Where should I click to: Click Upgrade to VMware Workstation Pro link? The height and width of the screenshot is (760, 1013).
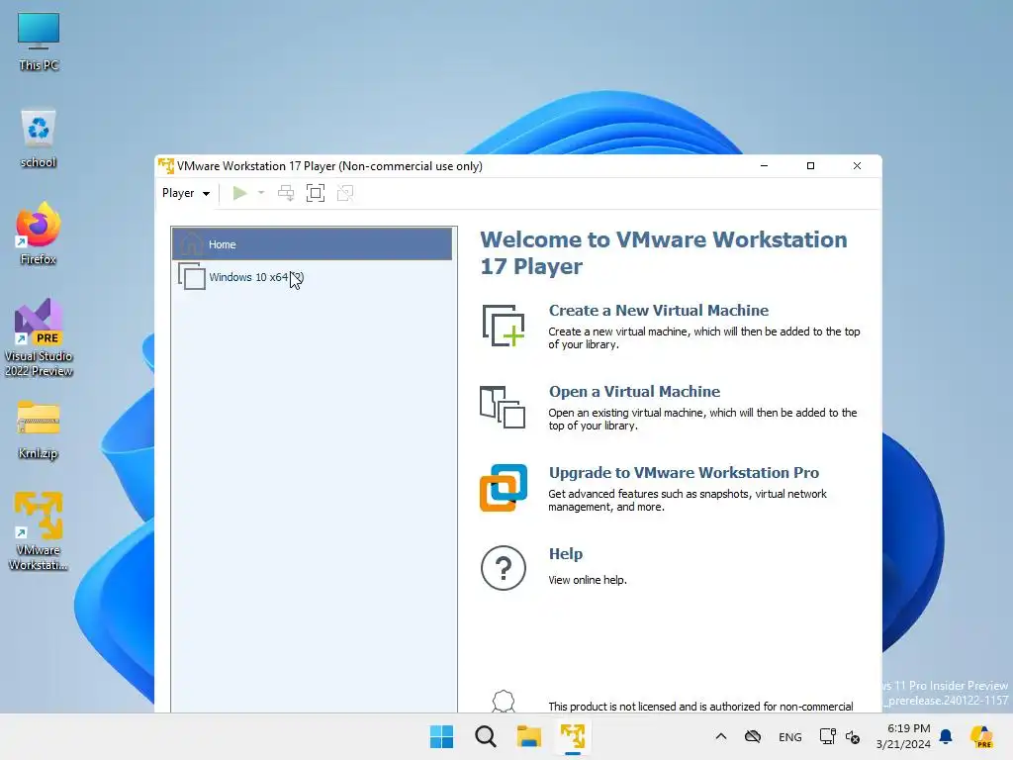coord(684,472)
